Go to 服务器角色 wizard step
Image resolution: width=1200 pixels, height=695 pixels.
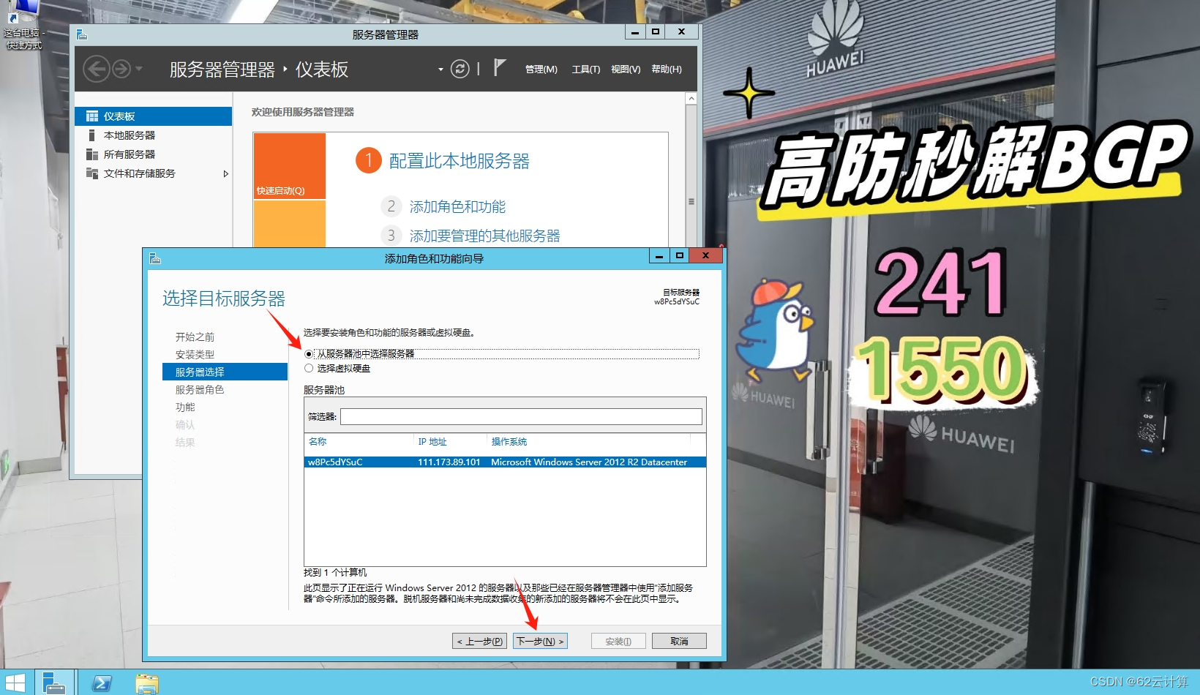pyautogui.click(x=200, y=390)
